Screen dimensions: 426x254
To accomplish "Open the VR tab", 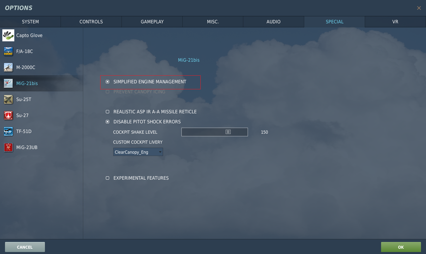I will [x=395, y=22].
